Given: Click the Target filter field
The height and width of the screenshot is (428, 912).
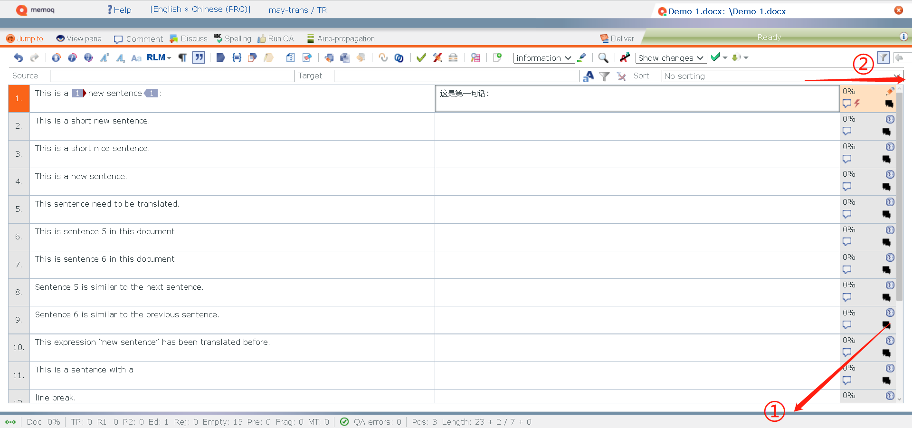Looking at the screenshot, I should pyautogui.click(x=456, y=76).
